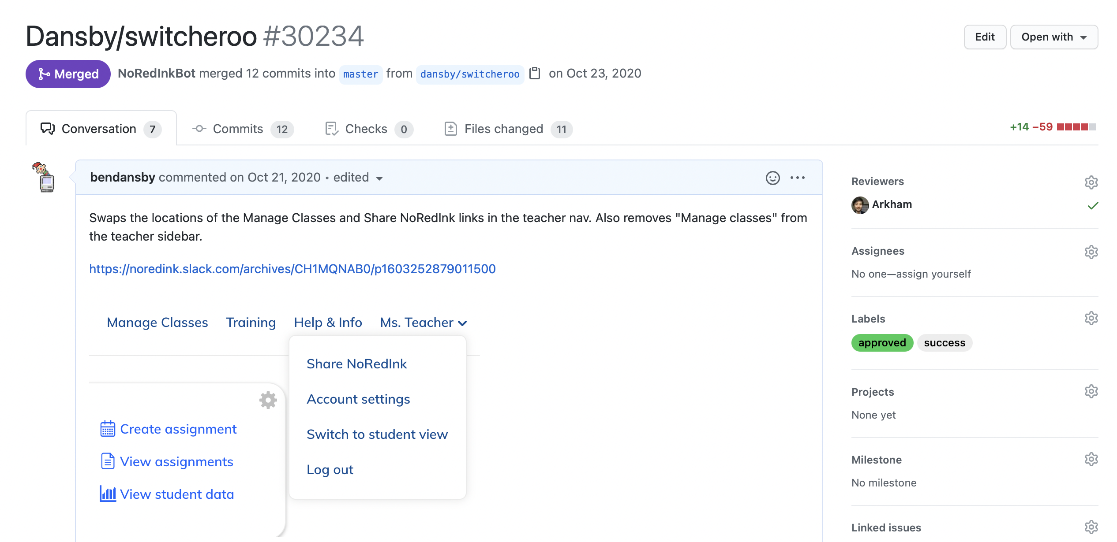
Task: Click the dansby/switcheroo branch link
Action: point(469,74)
